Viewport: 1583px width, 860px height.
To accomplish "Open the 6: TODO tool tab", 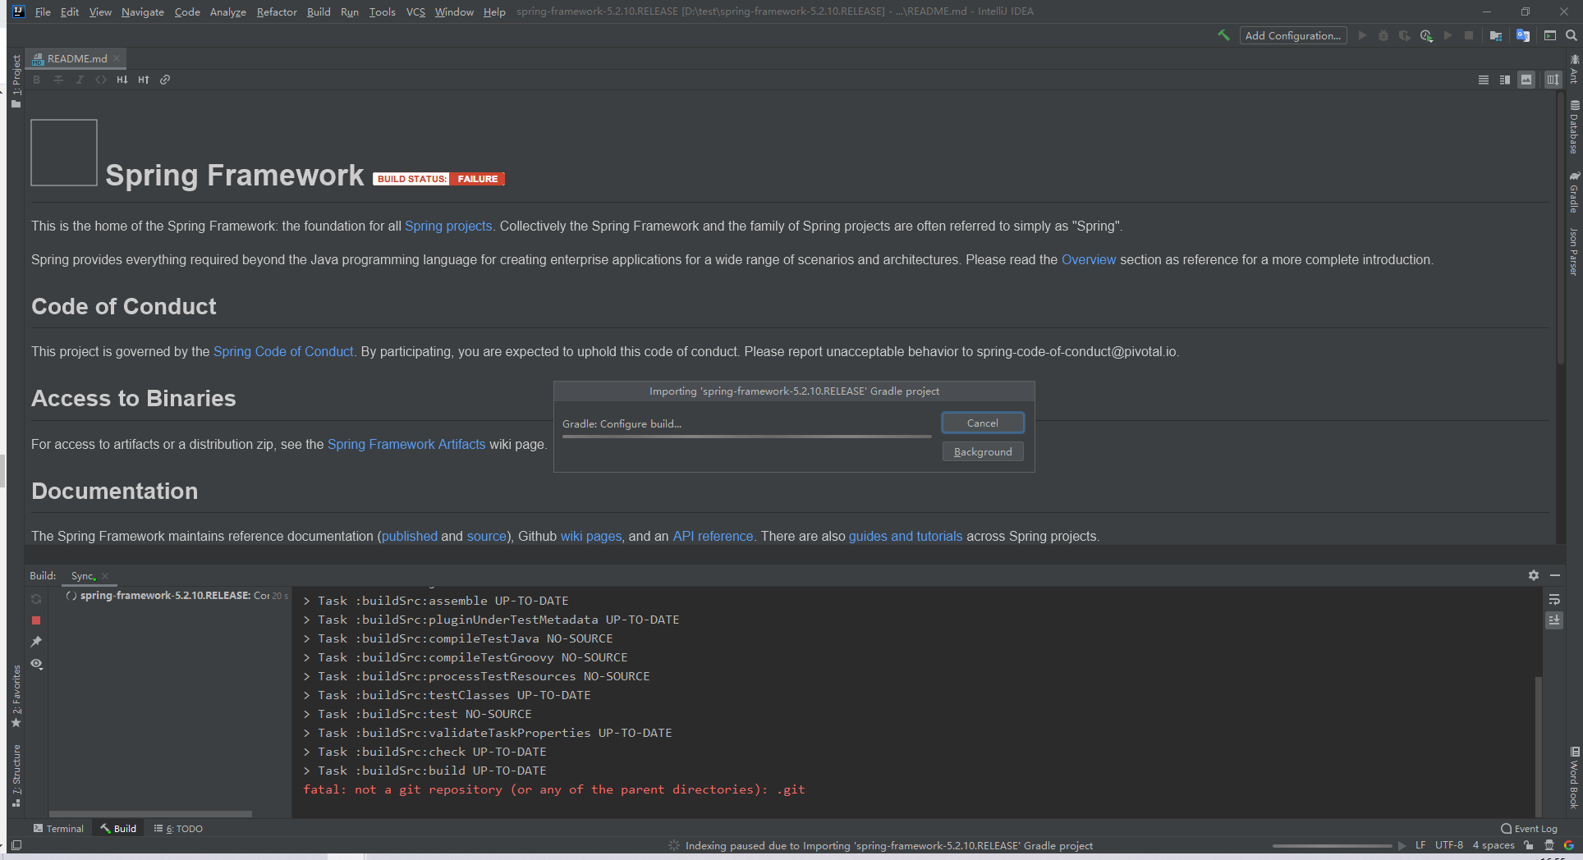I will coord(178,829).
